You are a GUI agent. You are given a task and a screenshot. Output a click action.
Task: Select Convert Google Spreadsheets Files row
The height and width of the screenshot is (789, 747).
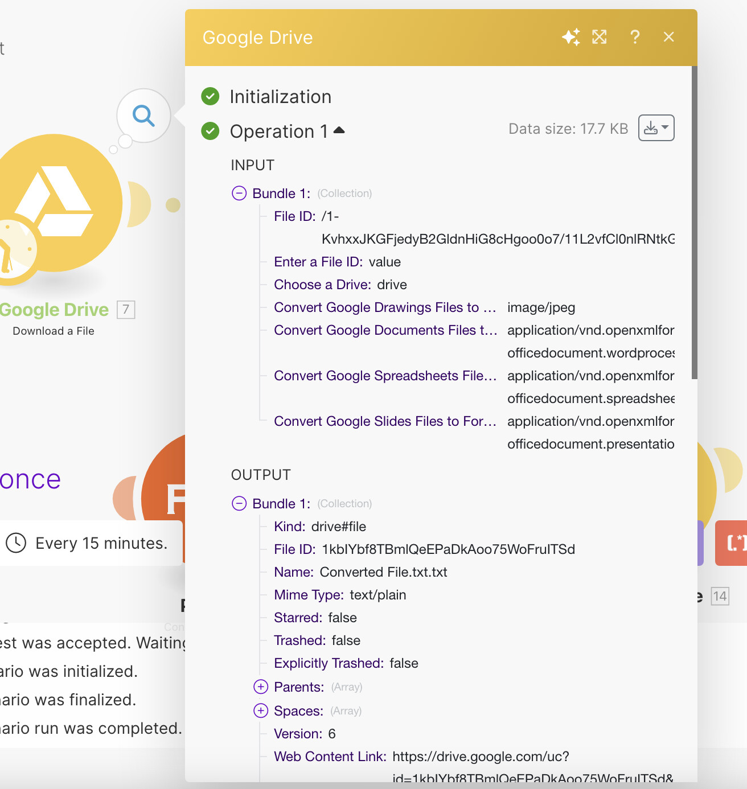474,387
